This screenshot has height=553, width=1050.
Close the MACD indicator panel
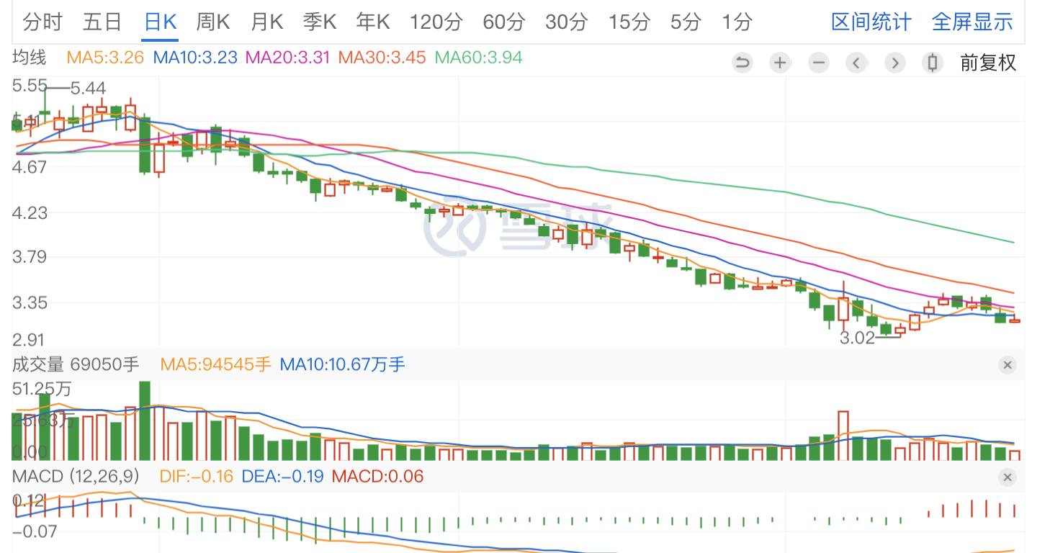[1008, 477]
